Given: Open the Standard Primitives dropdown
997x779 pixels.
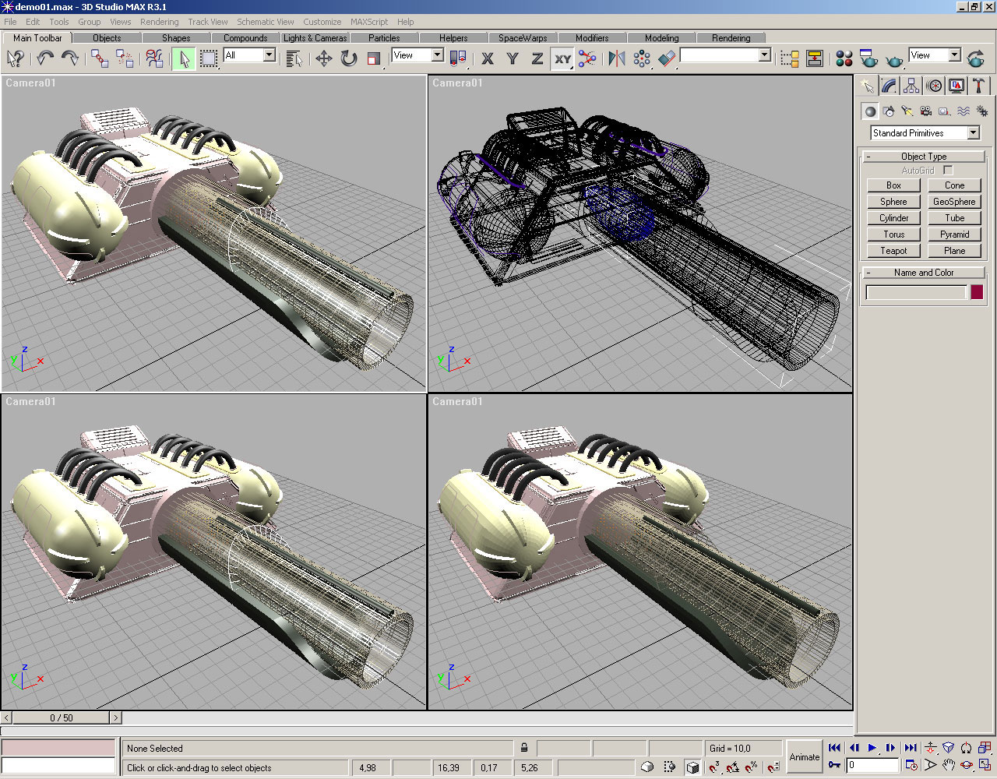Looking at the screenshot, I should (973, 133).
